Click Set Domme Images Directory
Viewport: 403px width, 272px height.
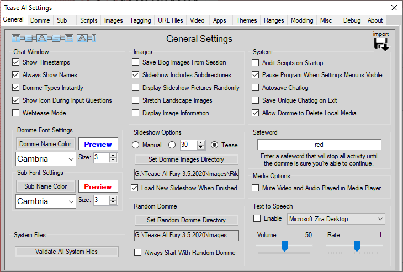(x=187, y=159)
